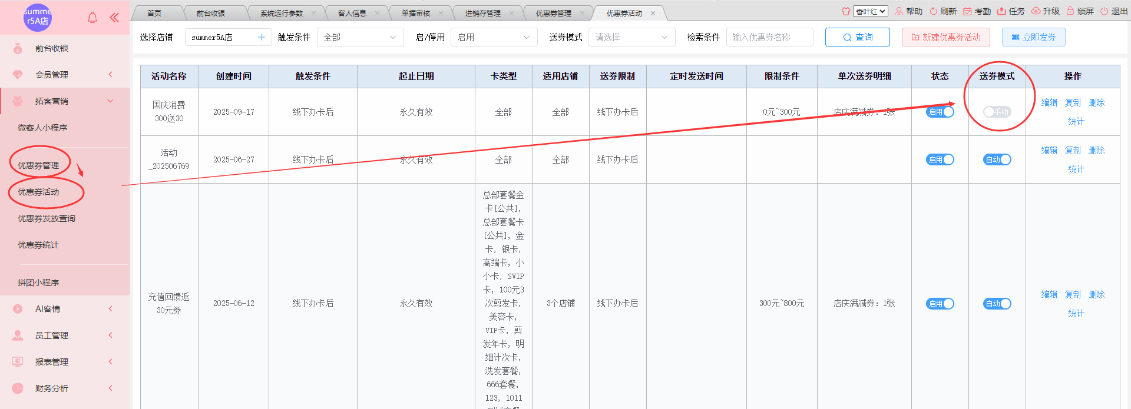1131x409 pixels.
Task: Open 优惠券发放查询 in the sidebar
Action: 47,218
